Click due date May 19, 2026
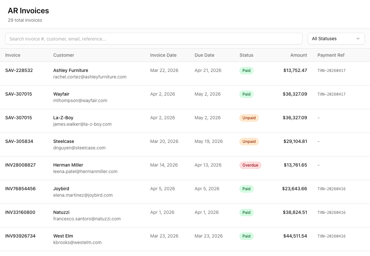Viewport: 370px width, 256px height. (209, 141)
